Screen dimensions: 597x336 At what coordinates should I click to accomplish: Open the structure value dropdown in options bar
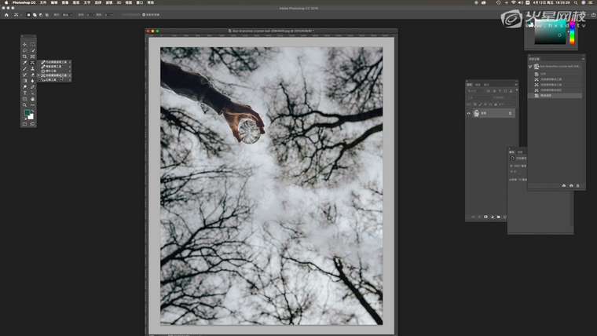pos(90,14)
